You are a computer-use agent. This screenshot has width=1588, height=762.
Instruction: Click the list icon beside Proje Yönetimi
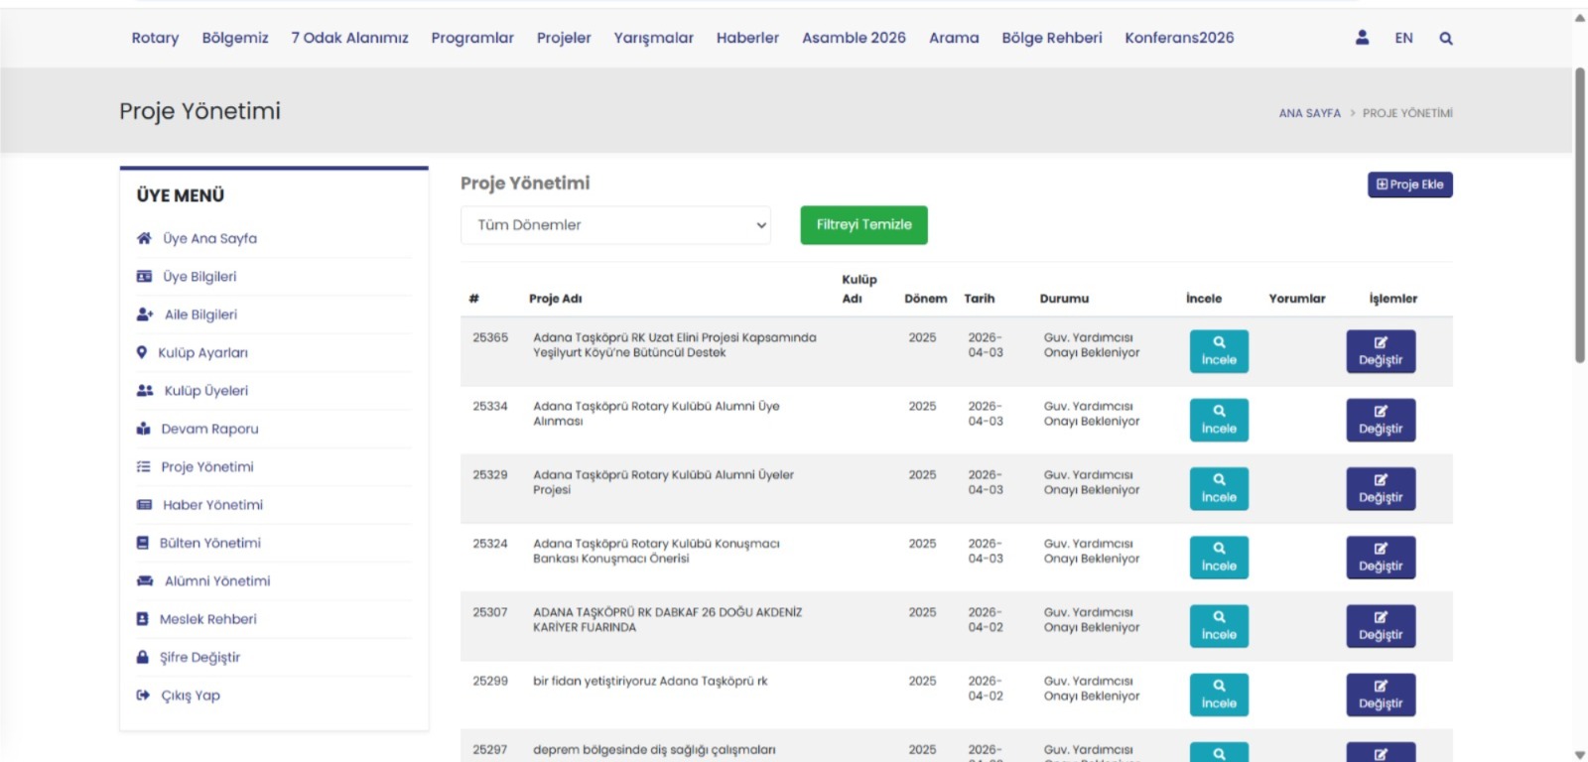point(144,466)
